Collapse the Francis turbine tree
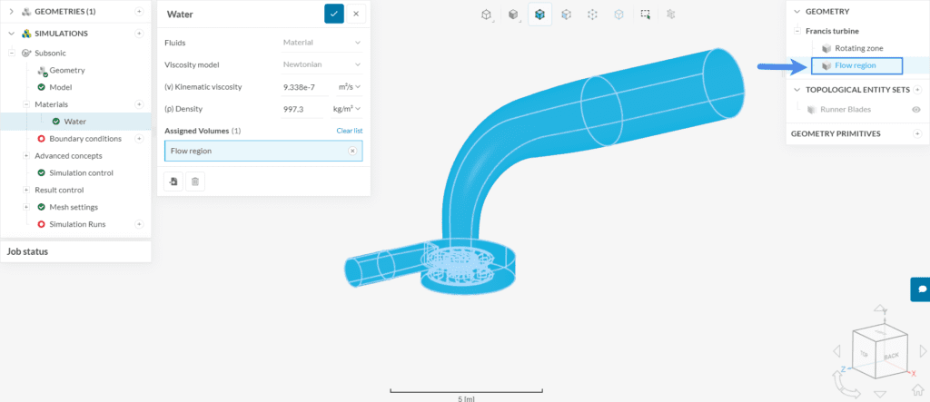The width and height of the screenshot is (930, 402). (797, 31)
